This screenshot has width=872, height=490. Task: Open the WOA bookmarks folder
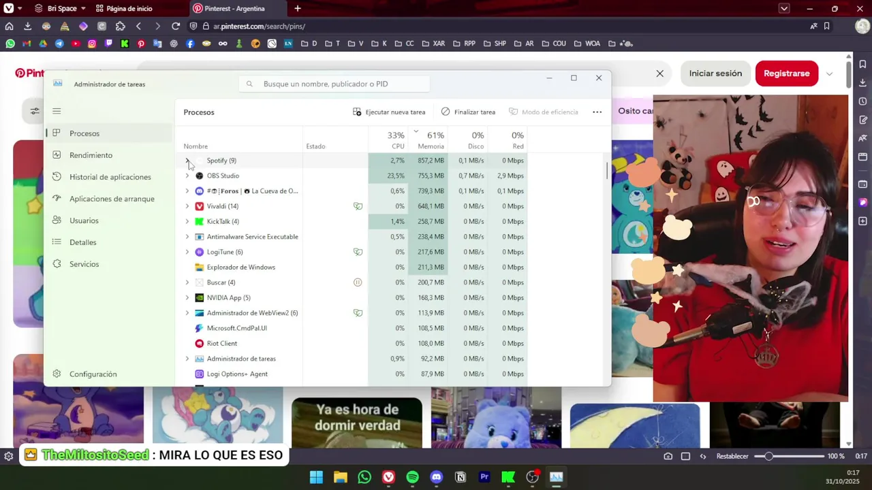(587, 44)
